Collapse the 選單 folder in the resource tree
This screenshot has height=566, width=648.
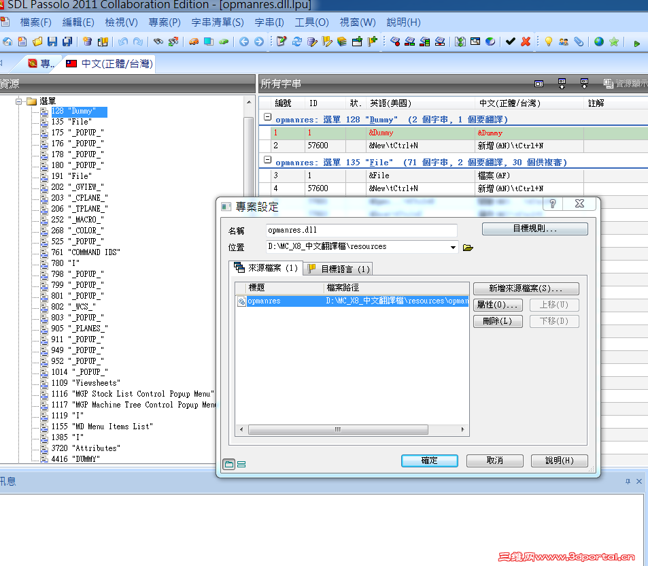pos(18,101)
